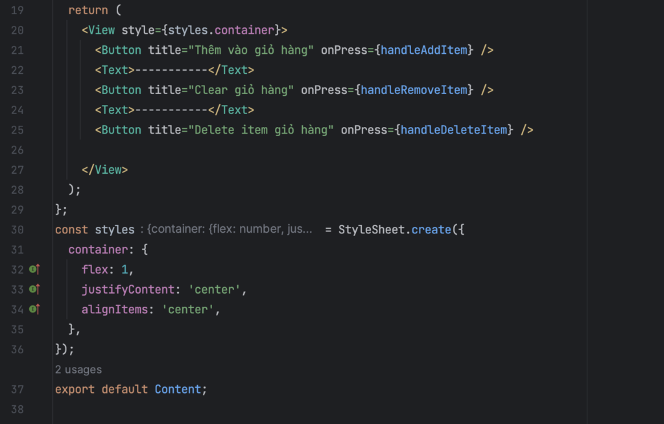
Task: Click line number 19 beside return statement
Action: (x=18, y=10)
